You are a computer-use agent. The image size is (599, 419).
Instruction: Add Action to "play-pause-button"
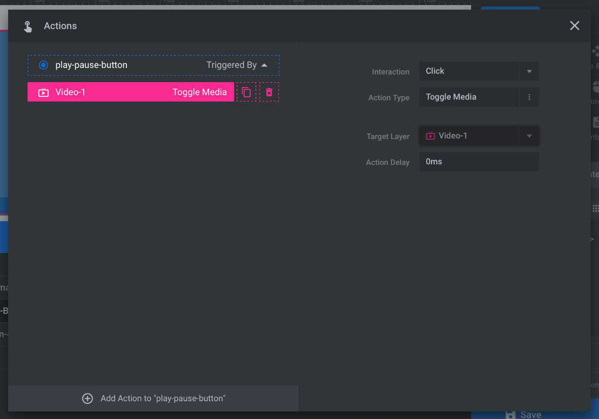[154, 398]
